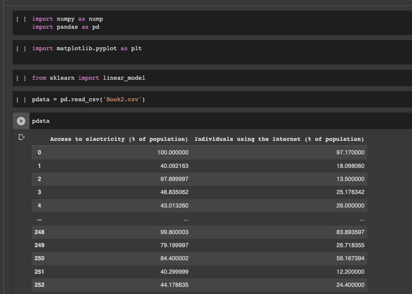Select value 79.199997 in row 249

(x=175, y=245)
